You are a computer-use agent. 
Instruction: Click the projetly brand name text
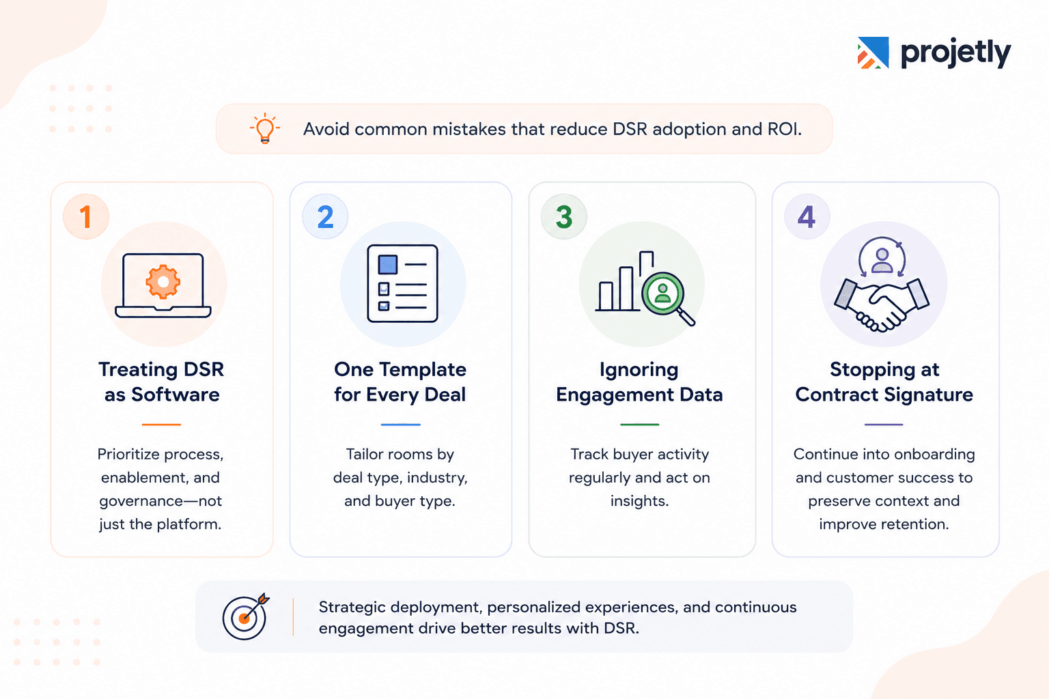pos(955,54)
